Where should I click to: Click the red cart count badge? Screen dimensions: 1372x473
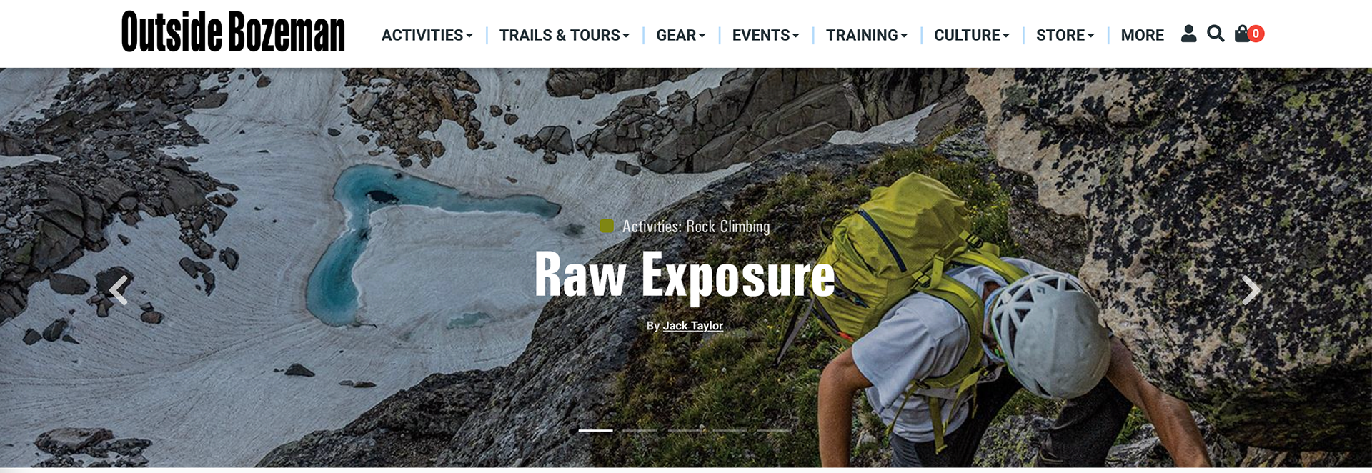pos(1256,34)
